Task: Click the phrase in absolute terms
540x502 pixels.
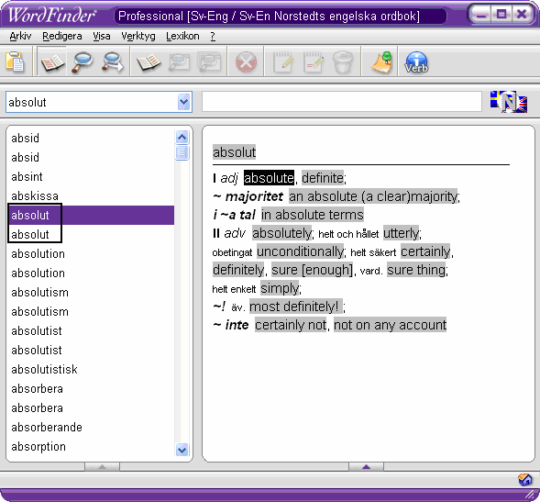Action: 313,215
